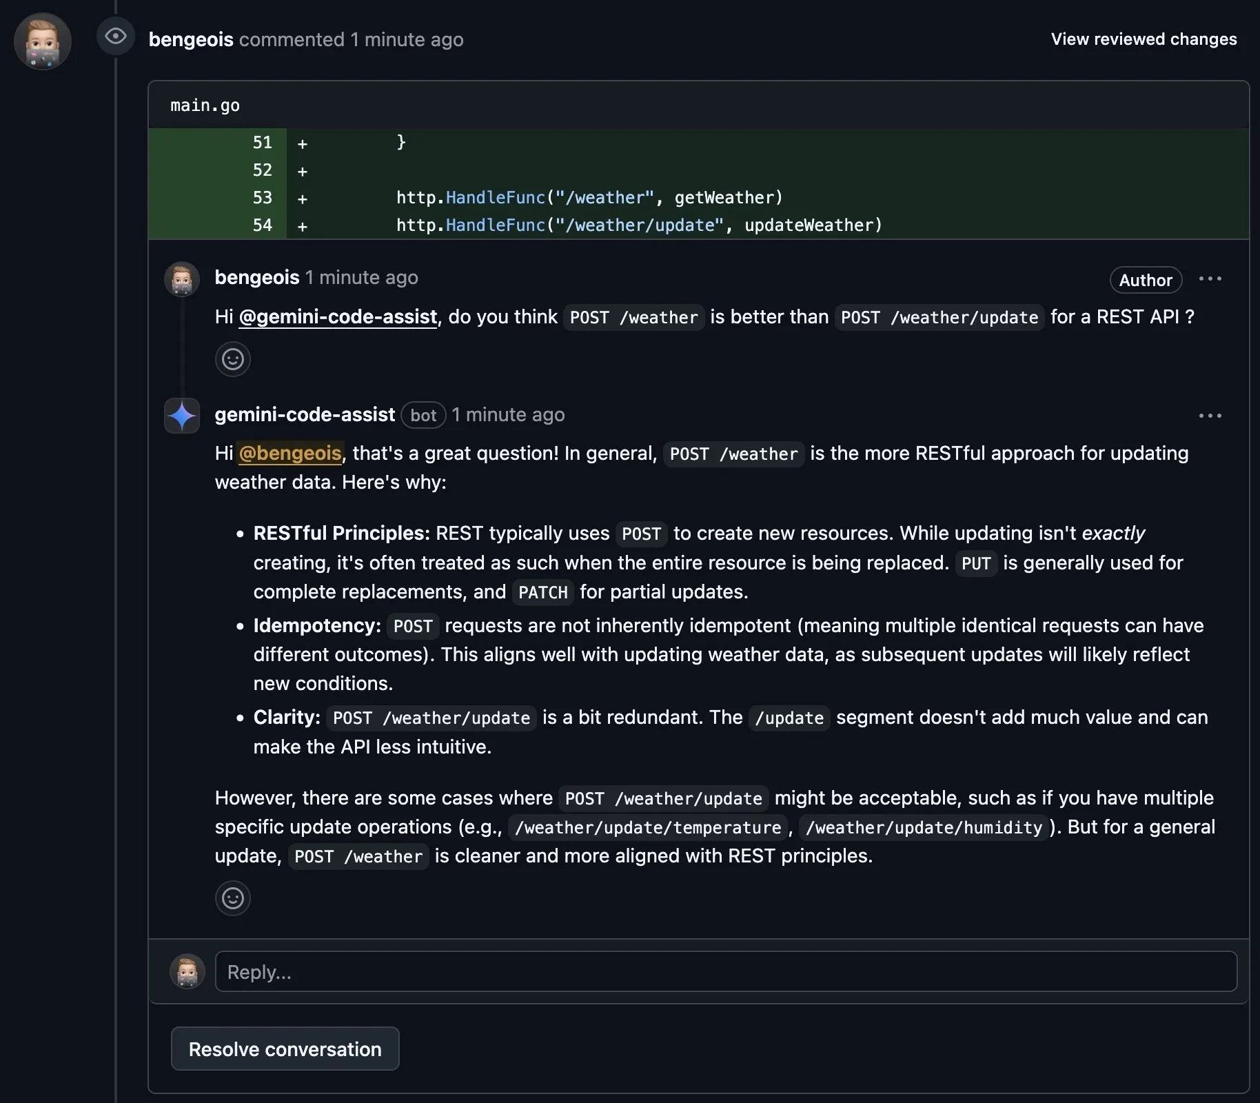This screenshot has height=1103, width=1260.
Task: Open the @bengeois mention in the reply
Action: point(290,454)
